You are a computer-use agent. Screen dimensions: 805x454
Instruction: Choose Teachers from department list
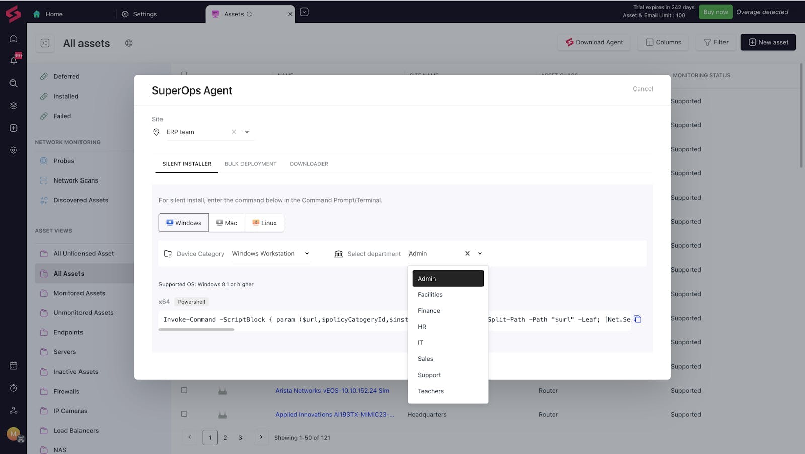448,391
